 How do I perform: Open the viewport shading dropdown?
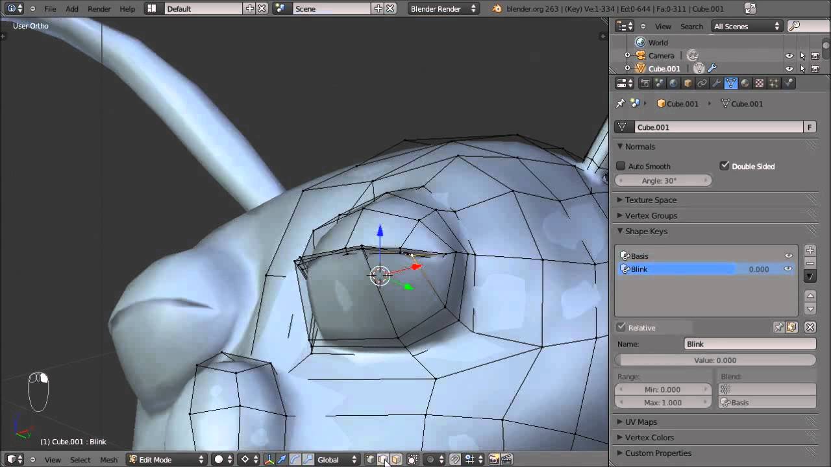tap(223, 459)
